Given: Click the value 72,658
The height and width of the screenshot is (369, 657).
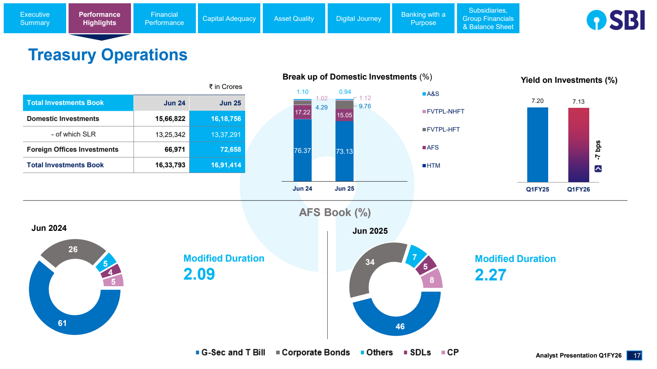Looking at the screenshot, I should (231, 150).
